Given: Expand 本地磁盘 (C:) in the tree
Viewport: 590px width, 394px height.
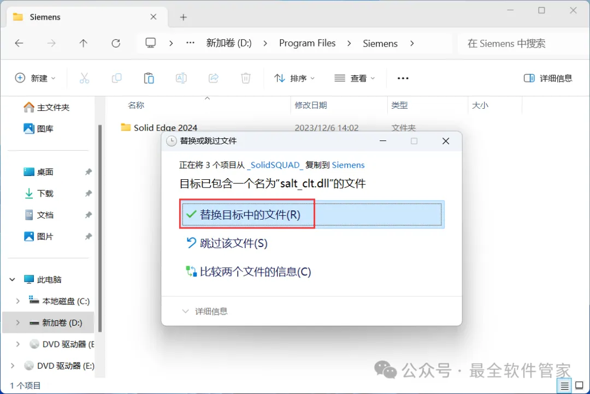Looking at the screenshot, I should click(x=17, y=301).
